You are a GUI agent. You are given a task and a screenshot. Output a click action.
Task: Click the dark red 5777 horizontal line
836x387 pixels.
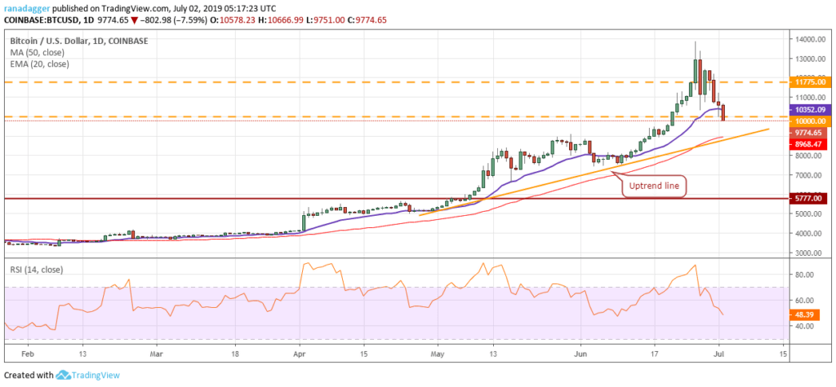pyautogui.click(x=394, y=198)
